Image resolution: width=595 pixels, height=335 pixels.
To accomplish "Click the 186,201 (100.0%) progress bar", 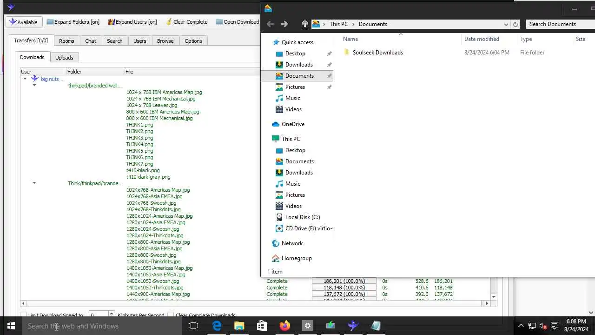I will (x=344, y=281).
